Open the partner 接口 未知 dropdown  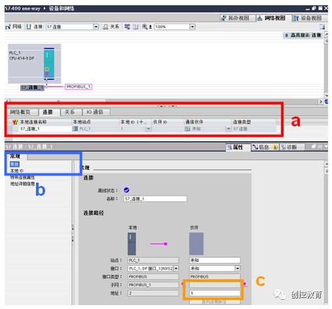(238, 268)
